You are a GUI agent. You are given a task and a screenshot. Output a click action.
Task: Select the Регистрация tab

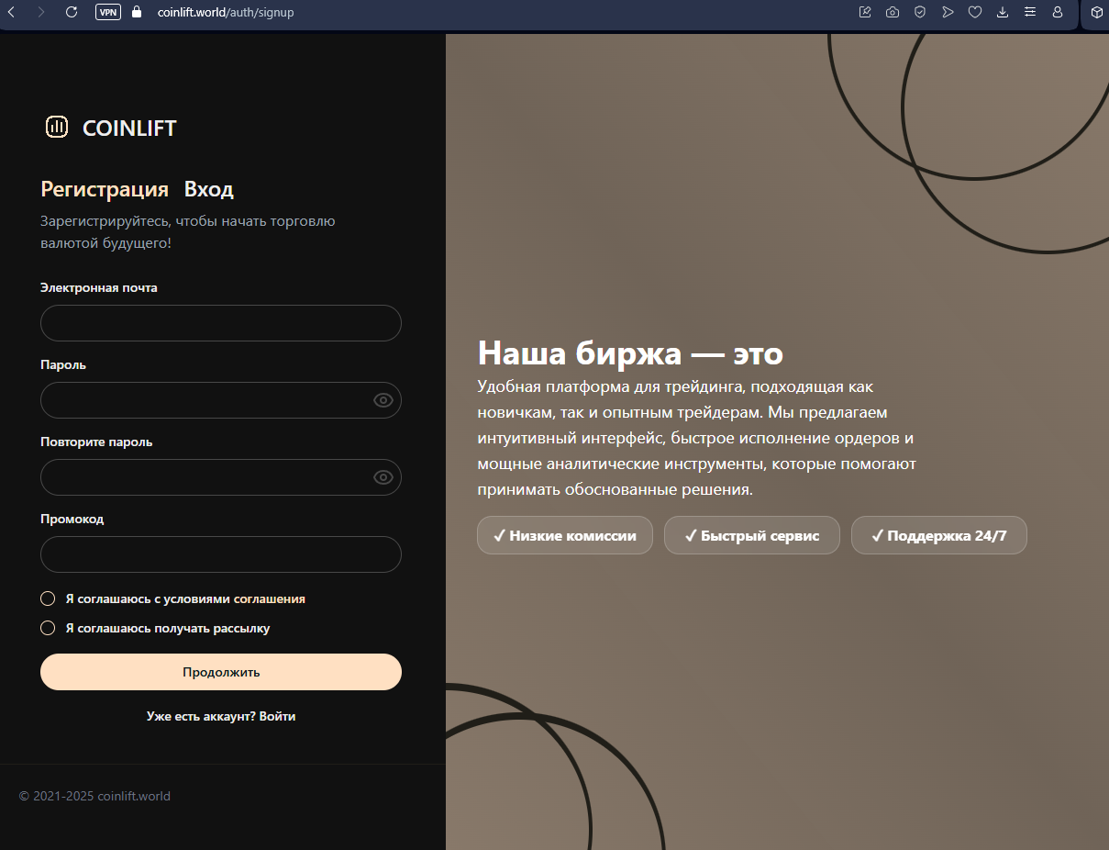point(105,189)
